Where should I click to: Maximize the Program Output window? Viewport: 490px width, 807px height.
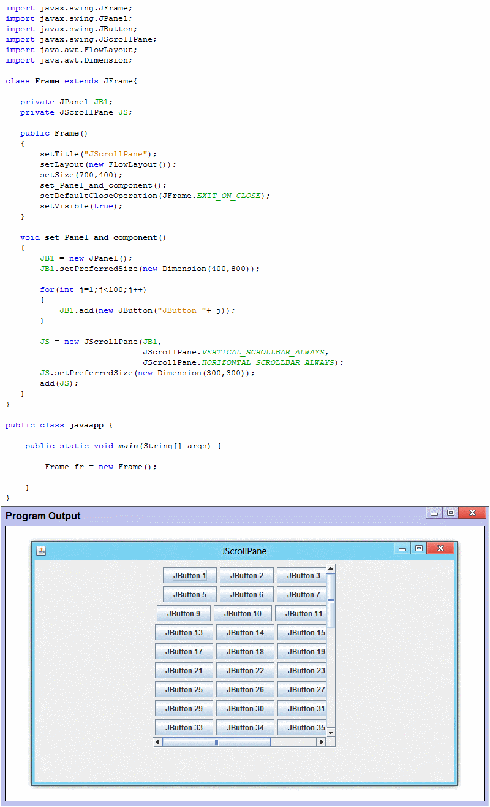pyautogui.click(x=451, y=513)
